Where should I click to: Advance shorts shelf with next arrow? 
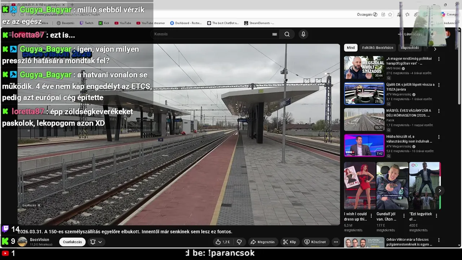point(440,191)
